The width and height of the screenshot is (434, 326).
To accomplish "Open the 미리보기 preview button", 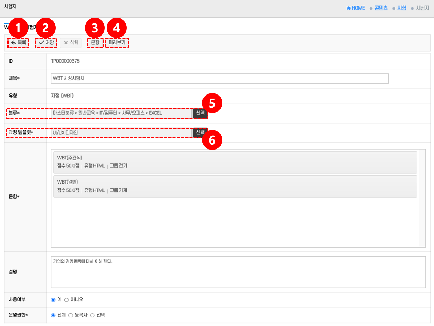I will [117, 43].
